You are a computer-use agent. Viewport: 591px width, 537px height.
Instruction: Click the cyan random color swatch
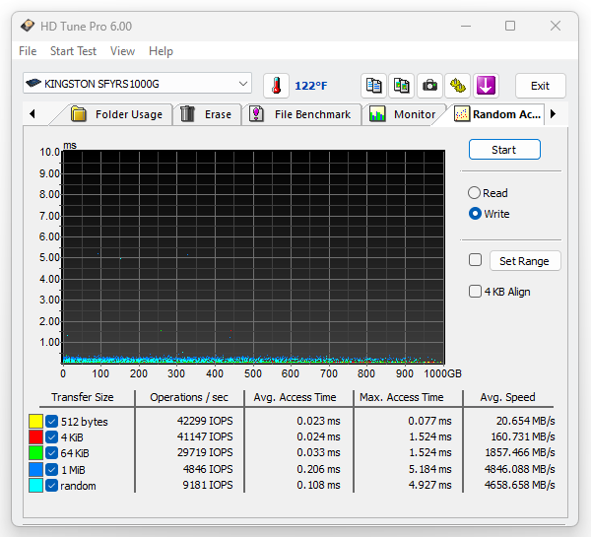pos(35,486)
